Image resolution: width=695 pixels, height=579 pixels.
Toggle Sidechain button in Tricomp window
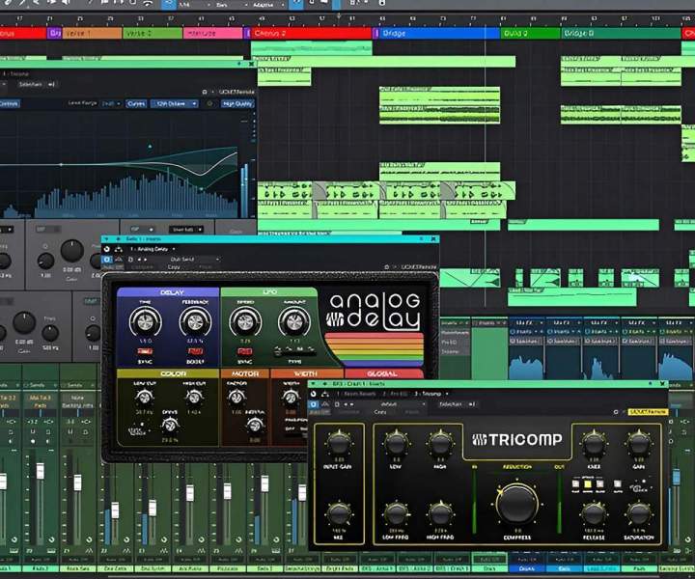[x=457, y=404]
